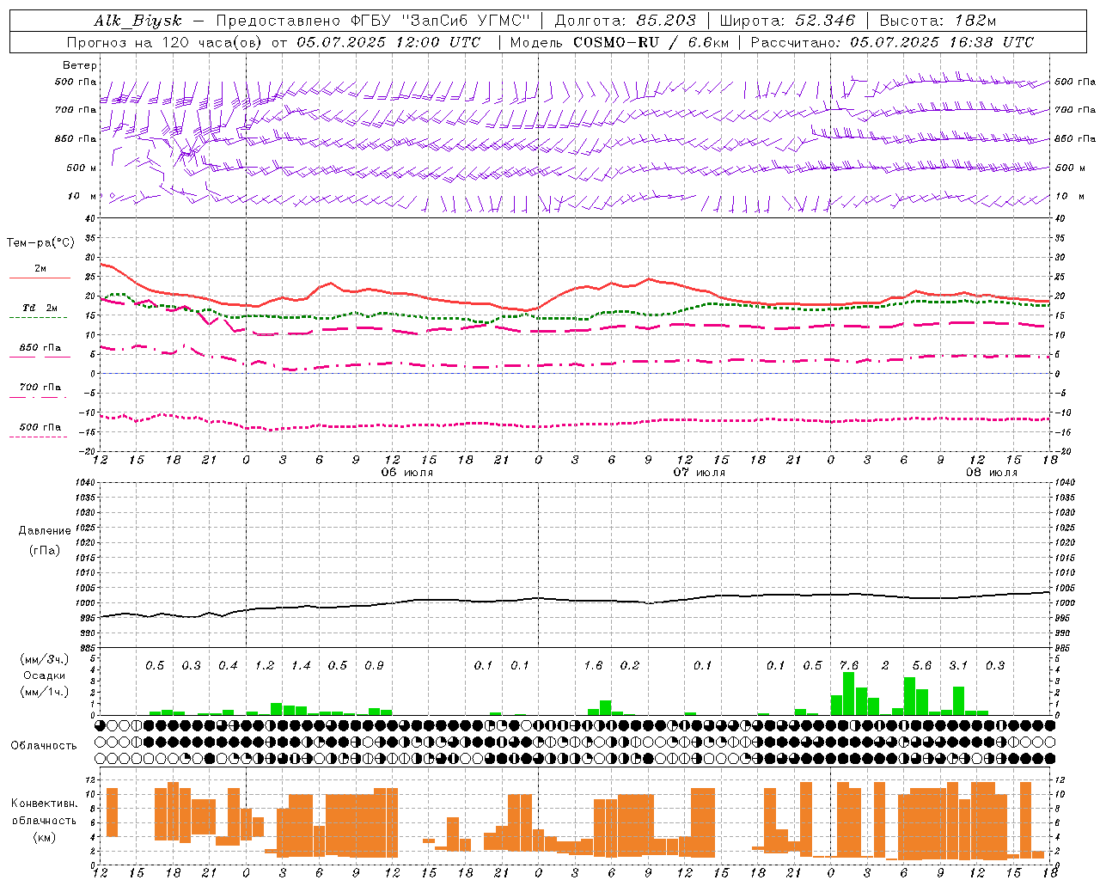Click the 850 гПа temperature legend label

tap(40, 348)
